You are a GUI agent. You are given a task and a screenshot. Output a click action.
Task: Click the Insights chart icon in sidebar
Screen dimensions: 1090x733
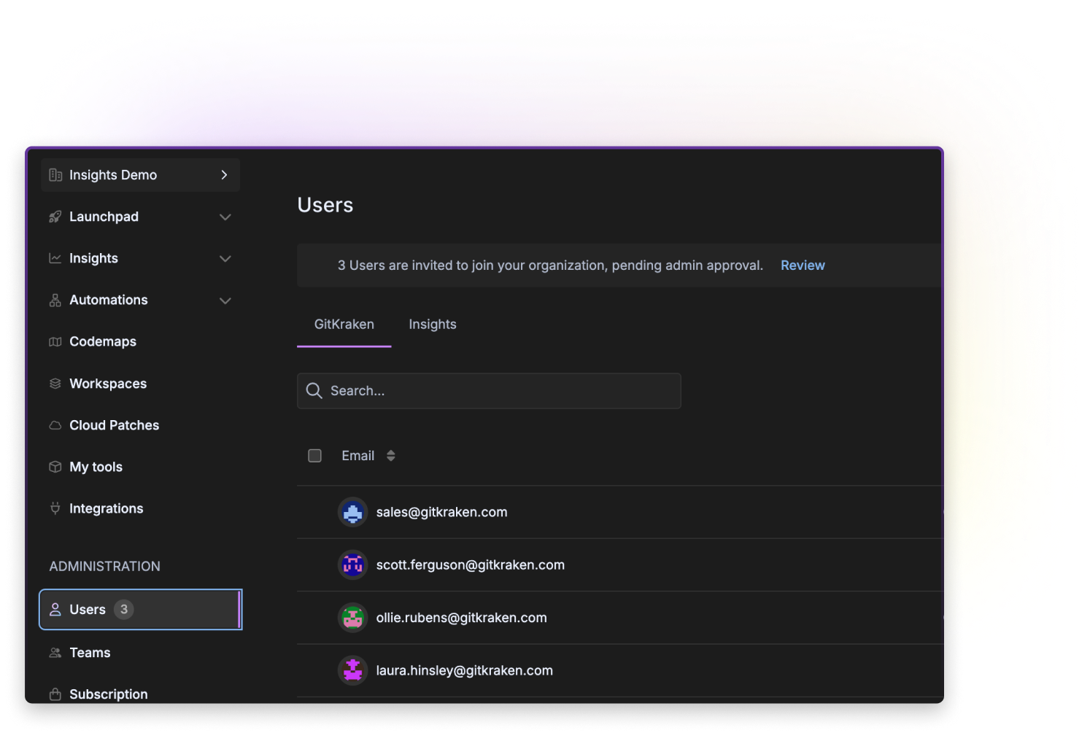(x=55, y=258)
